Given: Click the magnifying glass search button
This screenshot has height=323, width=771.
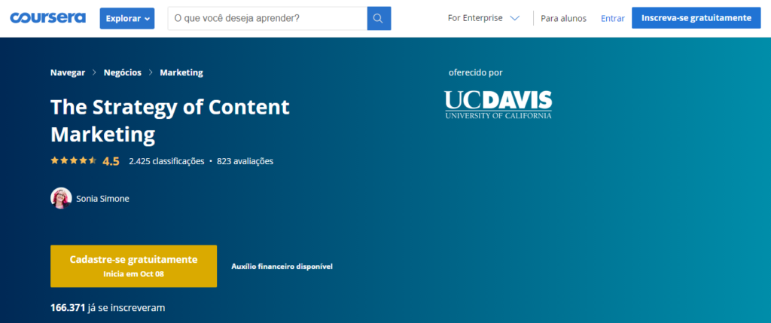Looking at the screenshot, I should 379,18.
